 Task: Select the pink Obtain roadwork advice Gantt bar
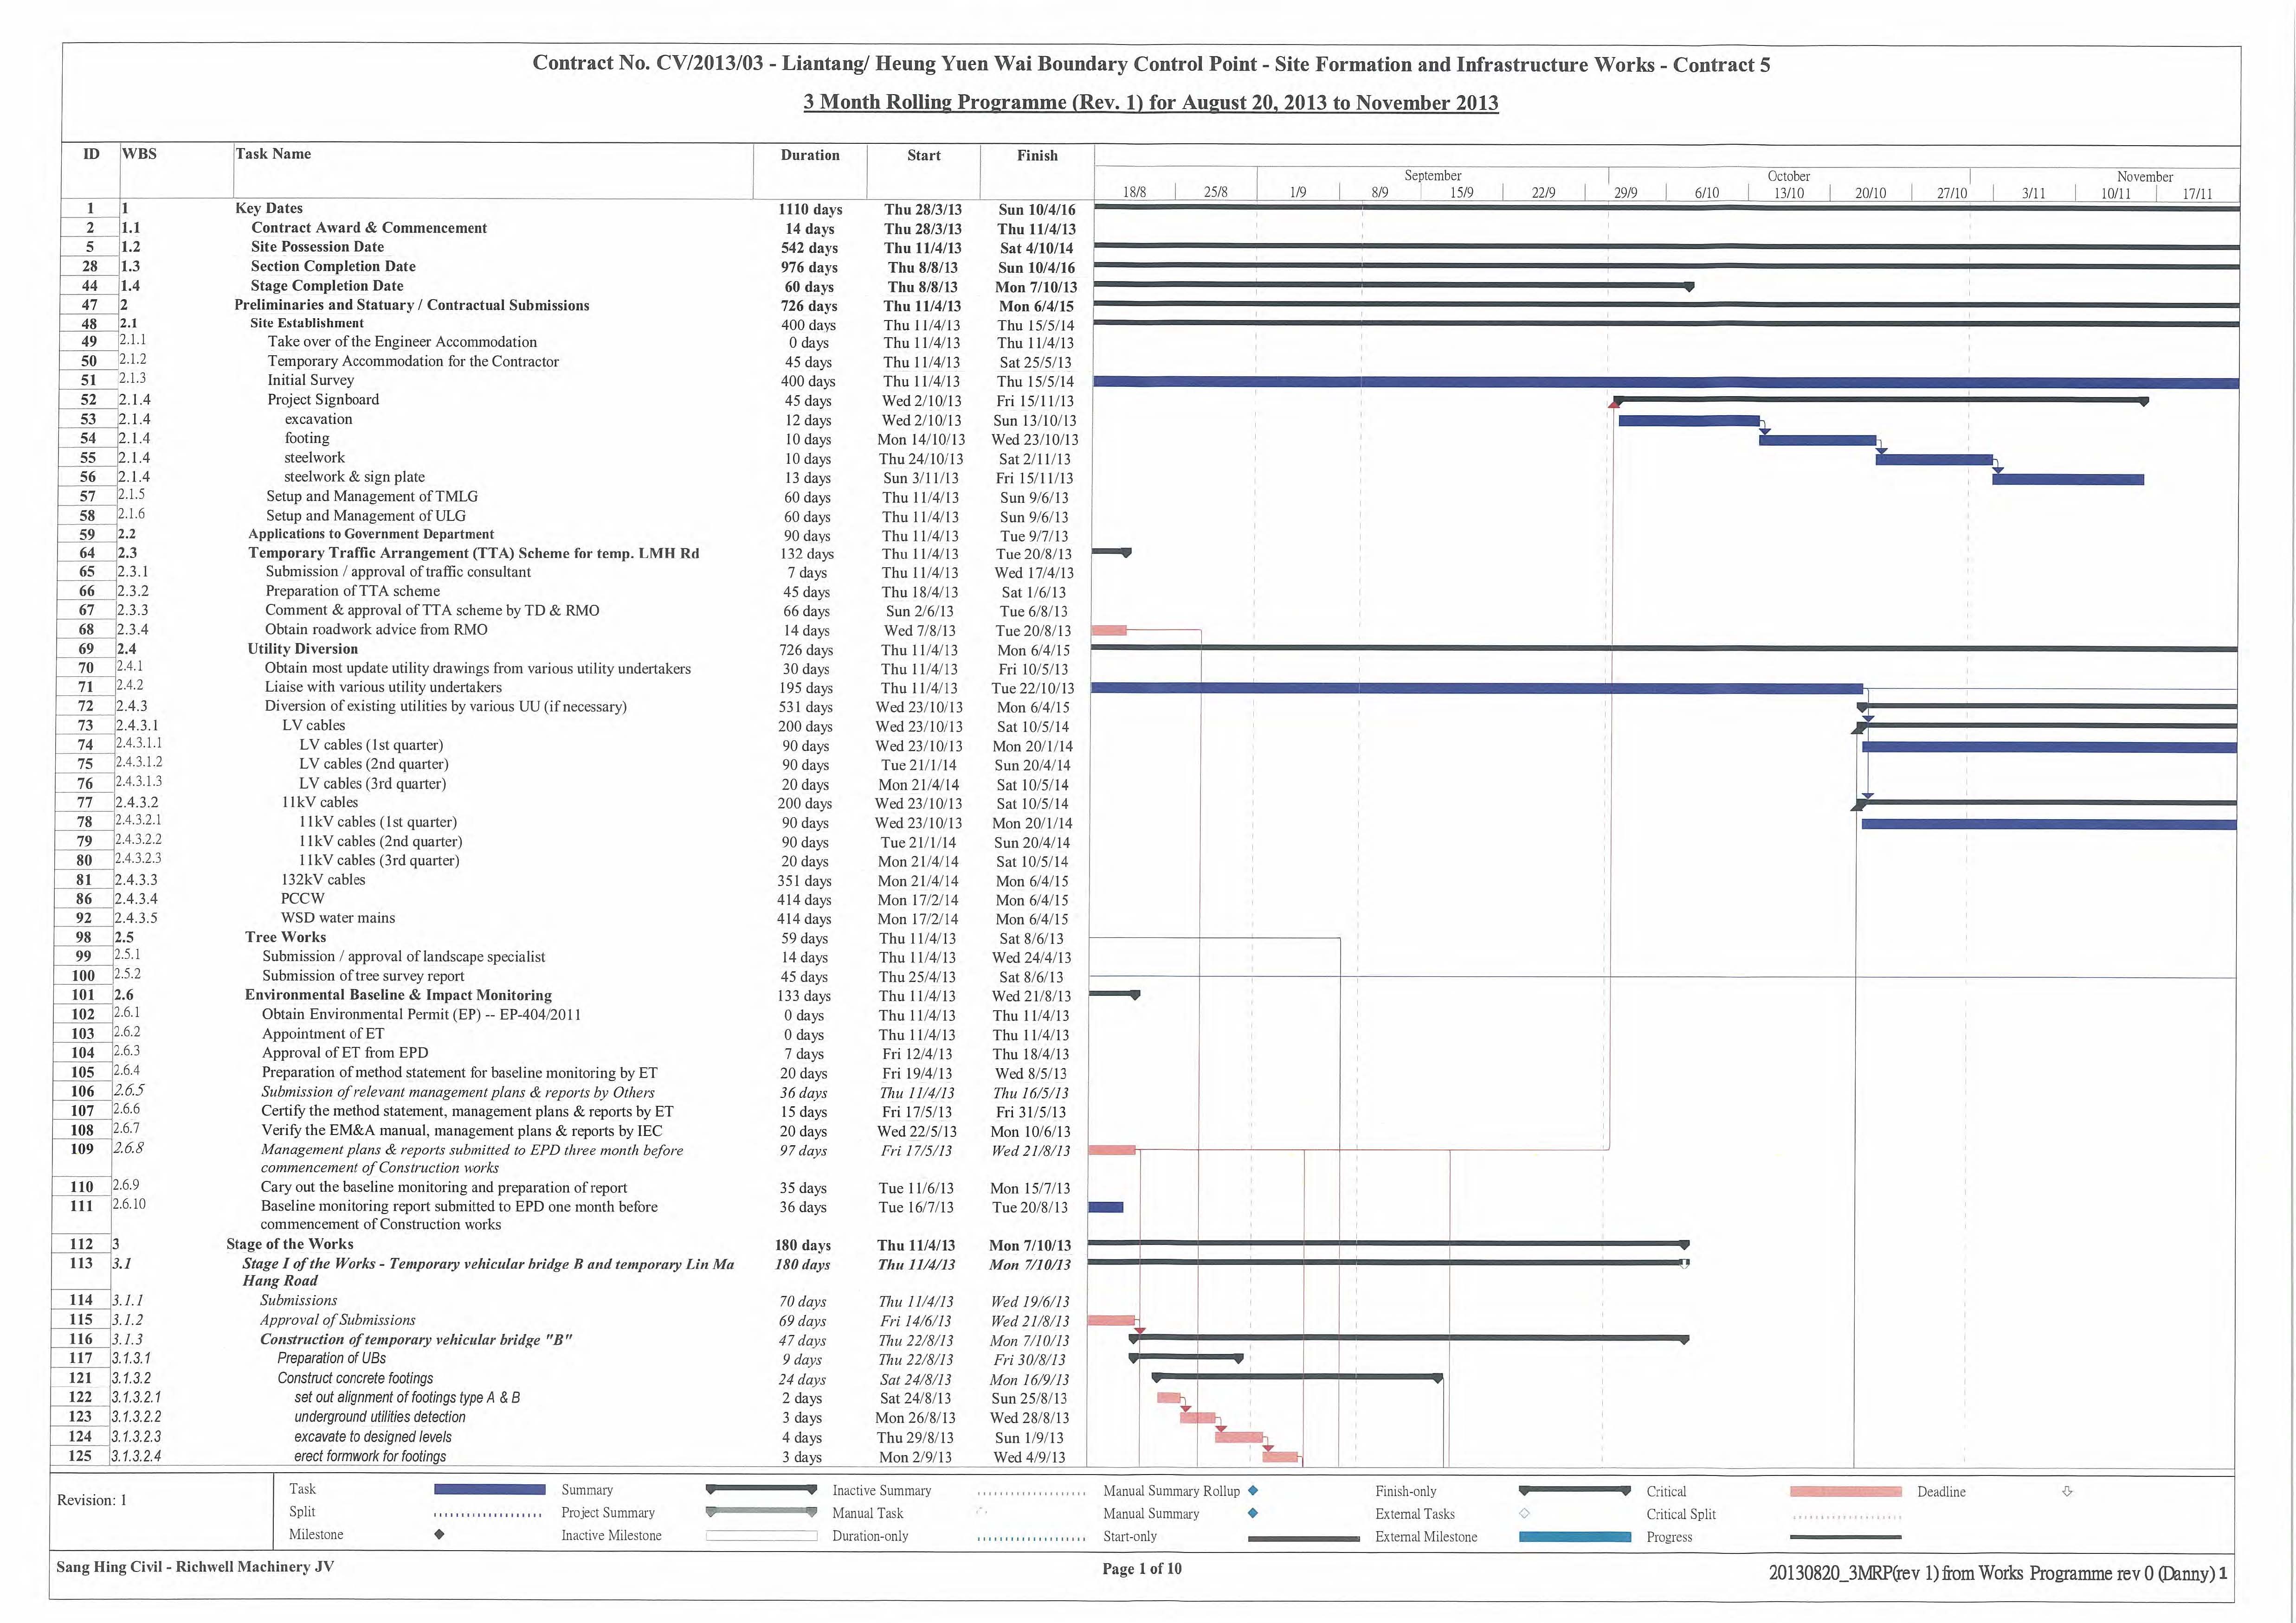click(x=1109, y=631)
